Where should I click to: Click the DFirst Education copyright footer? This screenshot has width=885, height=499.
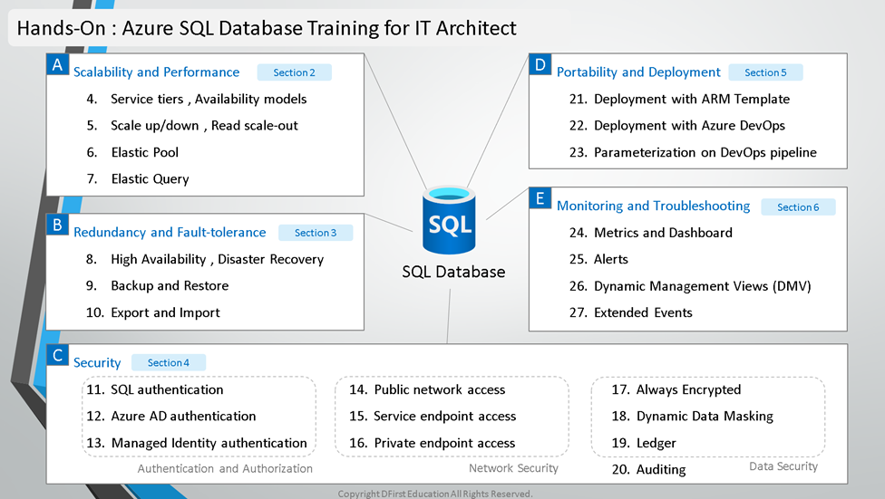[x=434, y=494]
